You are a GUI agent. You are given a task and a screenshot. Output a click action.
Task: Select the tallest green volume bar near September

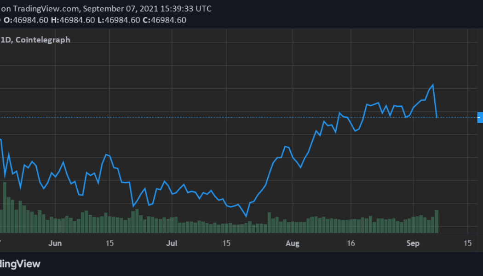point(437,221)
